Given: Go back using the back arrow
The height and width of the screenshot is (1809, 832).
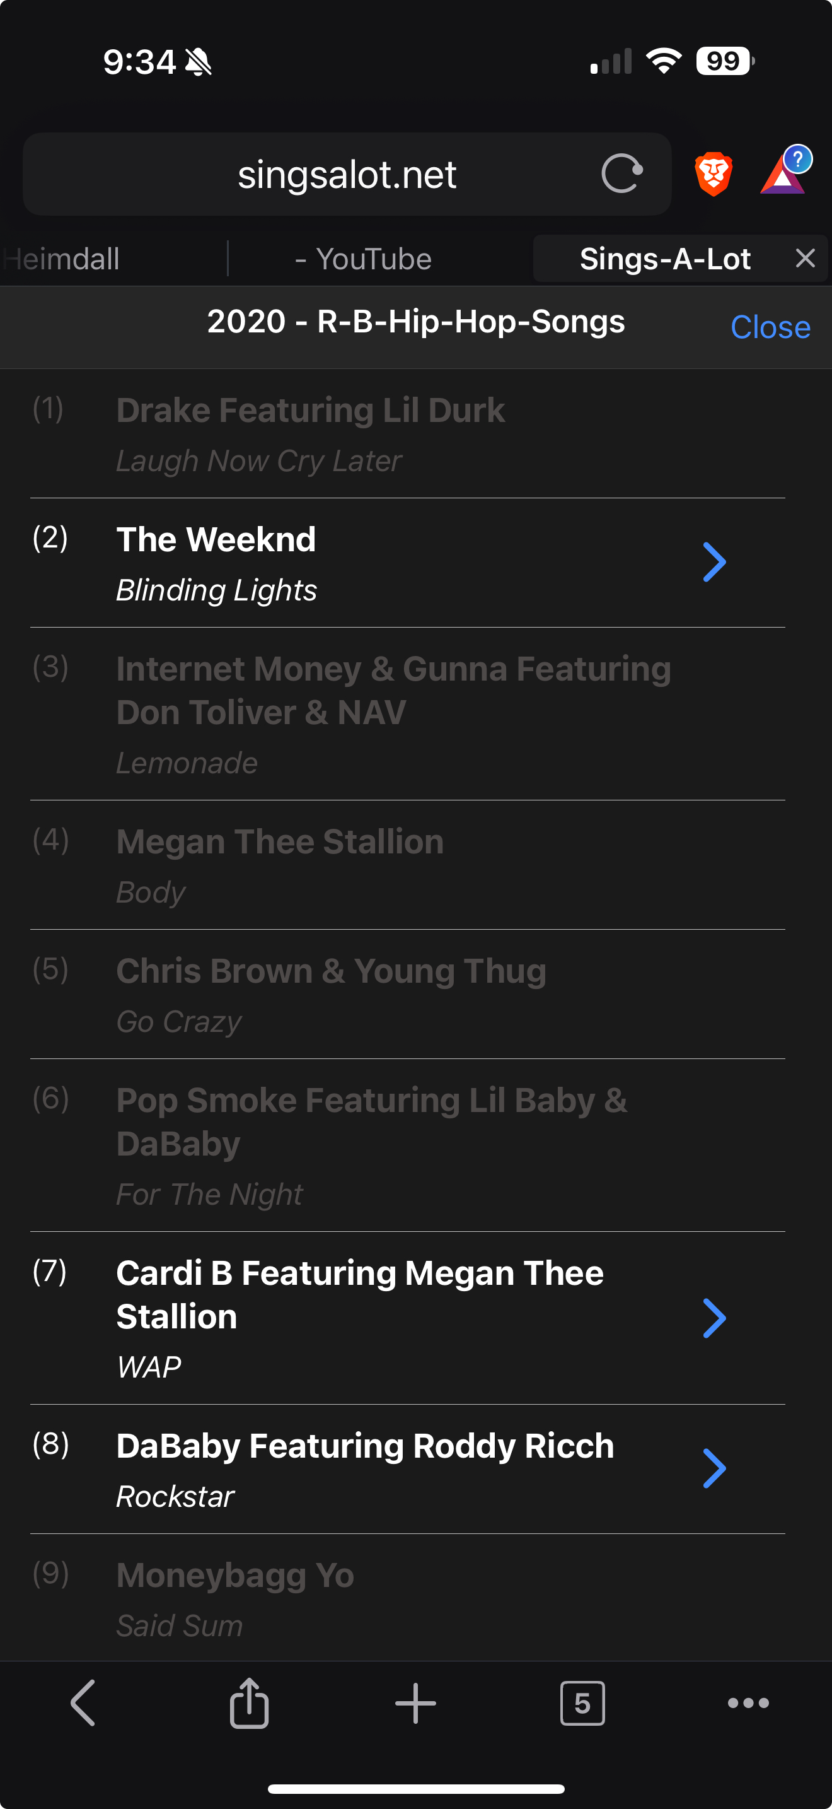Looking at the screenshot, I should point(83,1702).
